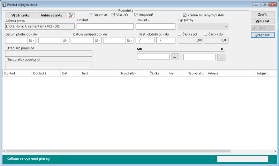Viewport: 279px width, 166px height.
Task: Open calendar picker for Datum platby do
Action: pyautogui.click(x=66, y=40)
